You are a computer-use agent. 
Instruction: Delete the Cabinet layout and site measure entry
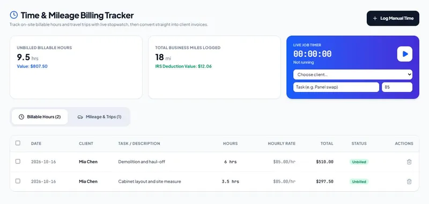(x=409, y=182)
